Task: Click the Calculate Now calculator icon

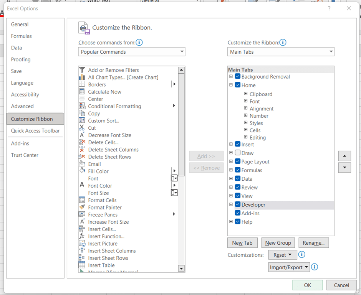Action: click(x=82, y=92)
